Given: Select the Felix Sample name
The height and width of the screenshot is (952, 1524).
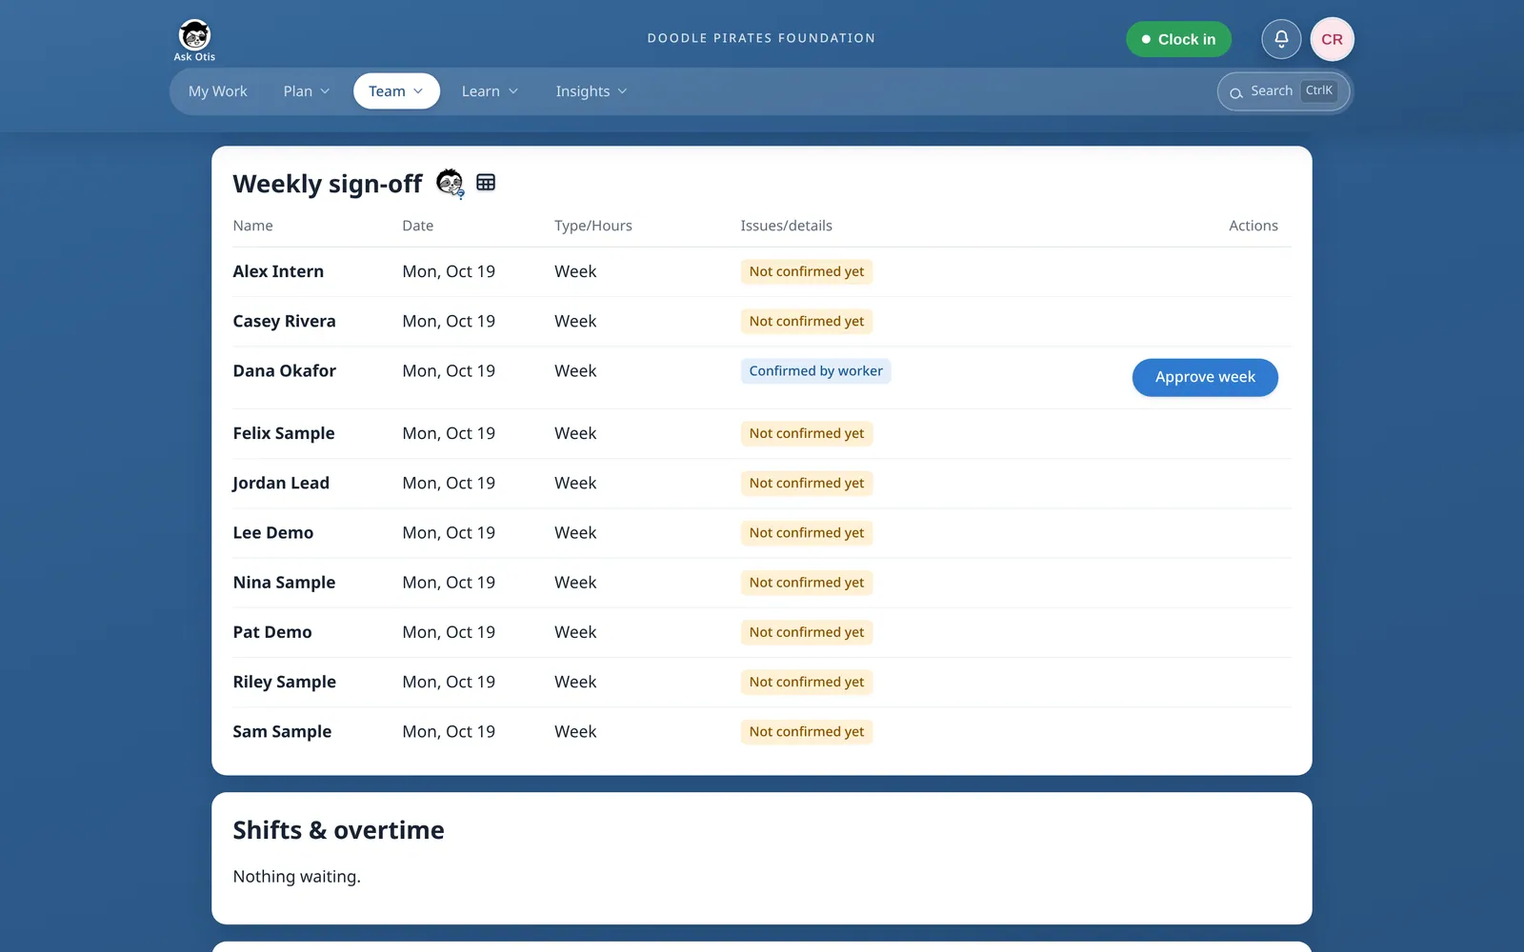Looking at the screenshot, I should pos(284,433).
